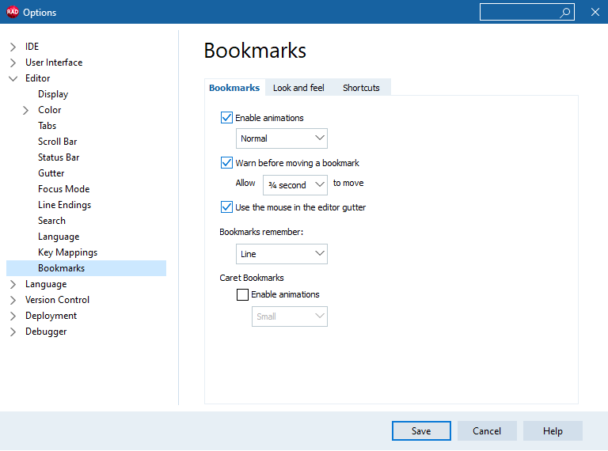Image resolution: width=608 pixels, height=451 pixels.
Task: Toggle Warn before moving a bookmark
Action: 226,163
